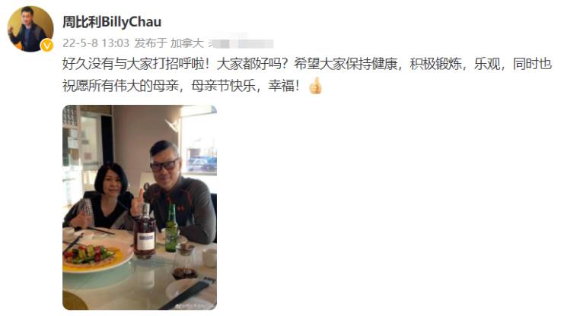561x316 pixels.
Task: Click the glass decanter on the table
Action: click(185, 262)
